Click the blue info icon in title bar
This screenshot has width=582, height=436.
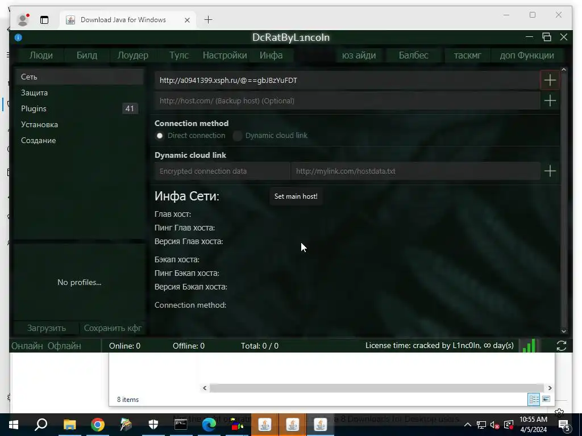[18, 37]
